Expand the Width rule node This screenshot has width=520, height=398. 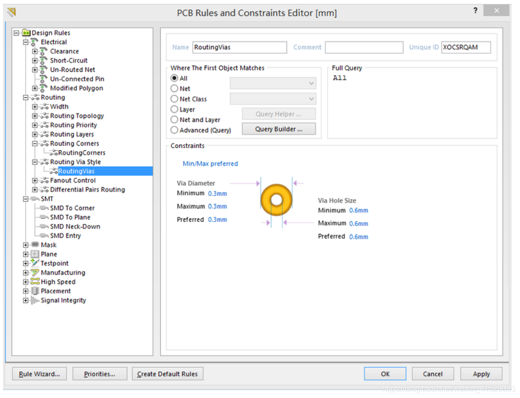[35, 107]
